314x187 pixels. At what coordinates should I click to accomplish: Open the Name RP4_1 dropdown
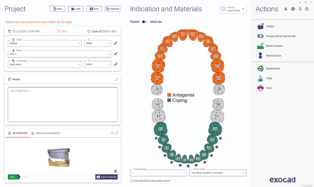[x=59, y=54]
